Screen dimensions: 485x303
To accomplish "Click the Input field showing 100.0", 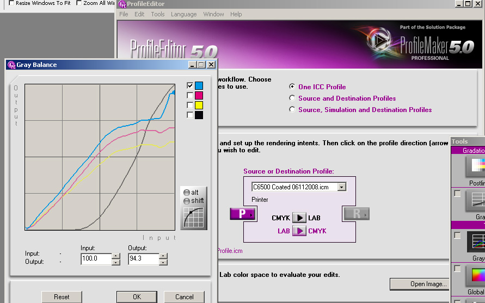I will pyautogui.click(x=96, y=259).
